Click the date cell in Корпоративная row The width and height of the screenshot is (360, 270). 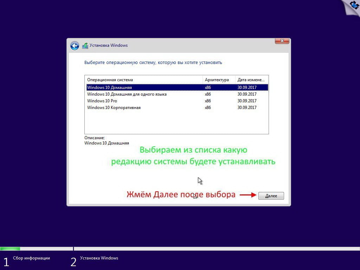tap(247, 108)
